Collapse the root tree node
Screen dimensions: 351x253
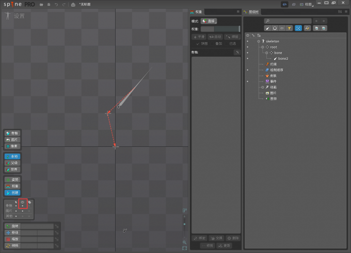pos(263,47)
